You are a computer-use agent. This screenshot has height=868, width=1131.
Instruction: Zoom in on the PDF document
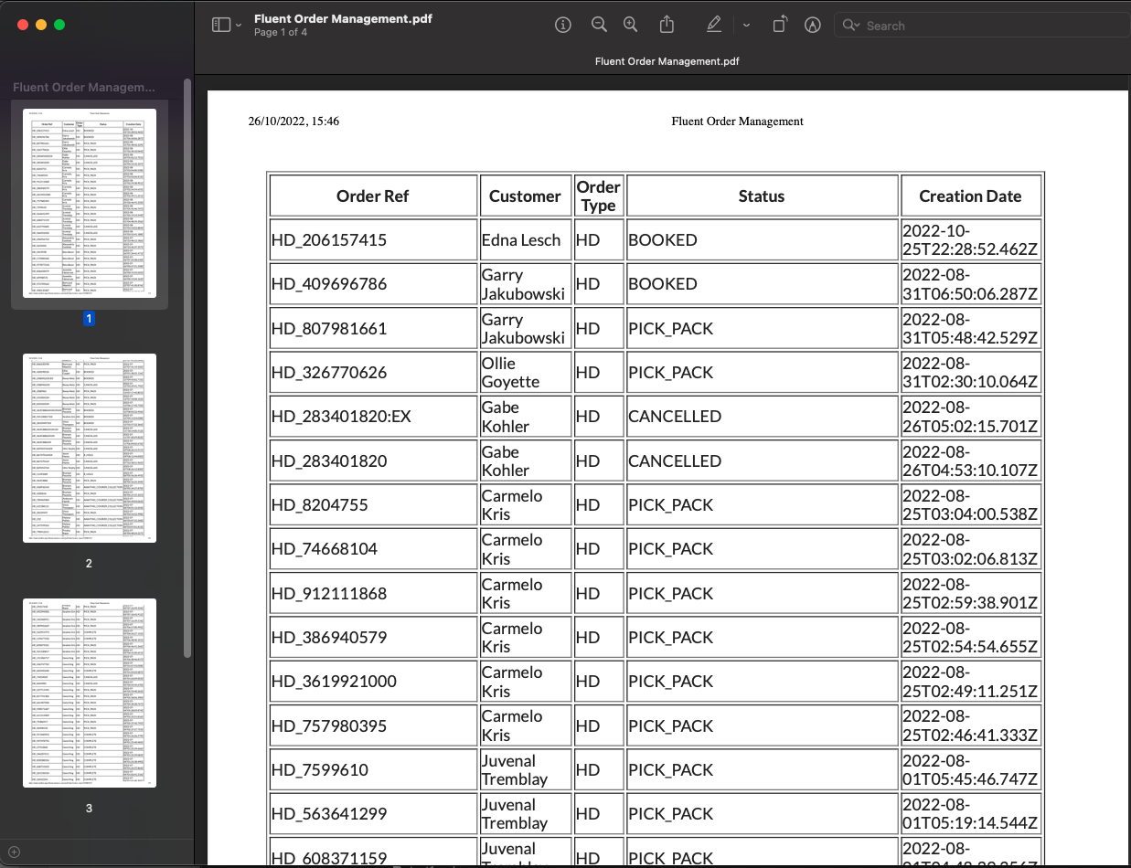pos(630,26)
